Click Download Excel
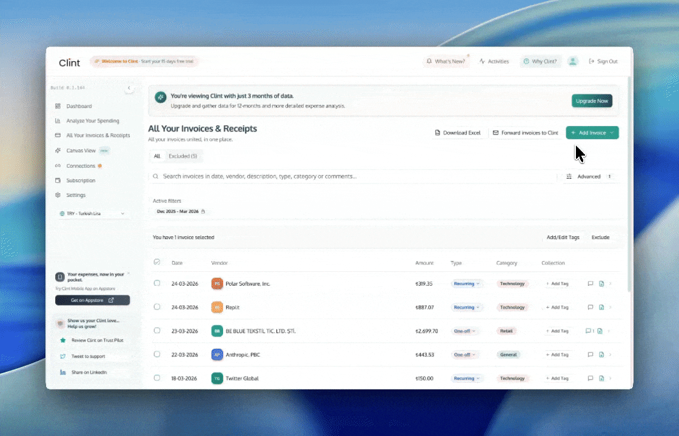The width and height of the screenshot is (679, 436). coord(458,132)
